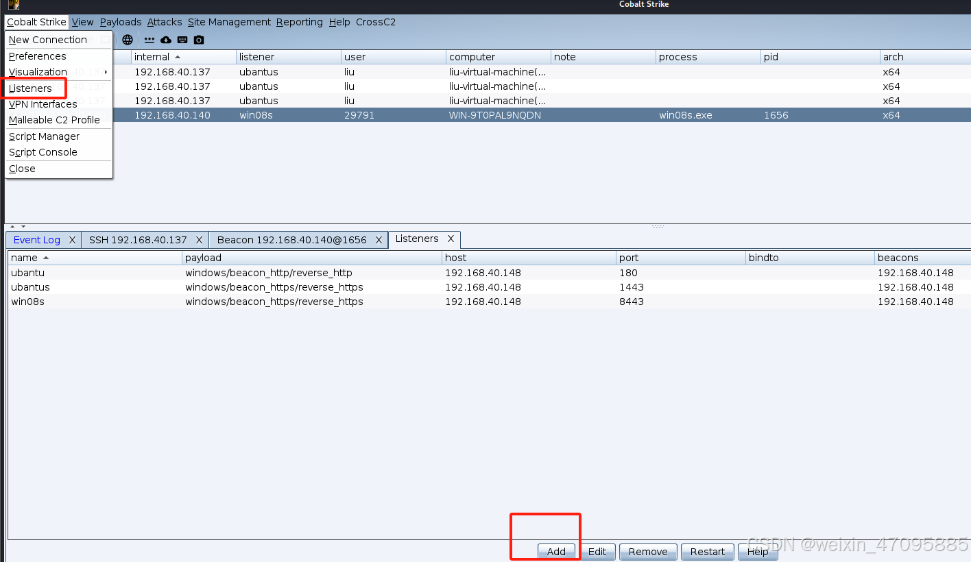Click the Edit listener button
Viewport: 971px width, 562px height.
tap(597, 552)
